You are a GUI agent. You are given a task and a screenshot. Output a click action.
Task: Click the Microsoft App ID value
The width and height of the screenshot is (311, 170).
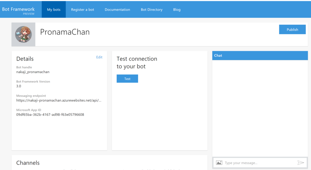(50, 115)
